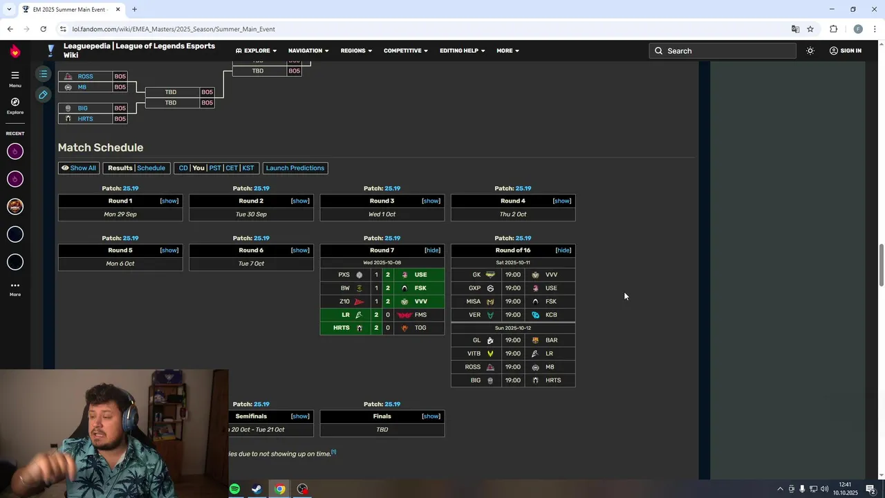Open the Regions dropdown menu

point(356,50)
